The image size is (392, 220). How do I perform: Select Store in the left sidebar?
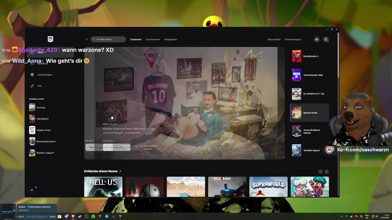(x=51, y=53)
